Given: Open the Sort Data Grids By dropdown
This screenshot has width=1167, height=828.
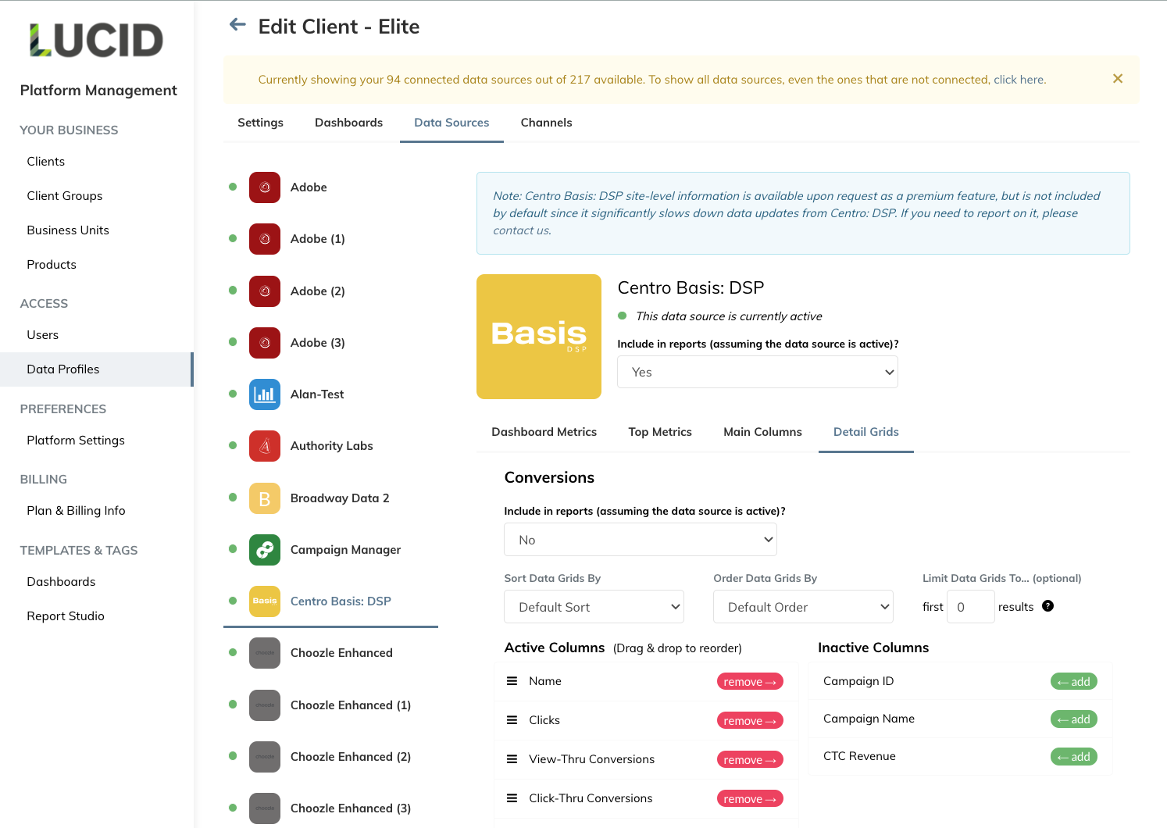Looking at the screenshot, I should (x=594, y=607).
